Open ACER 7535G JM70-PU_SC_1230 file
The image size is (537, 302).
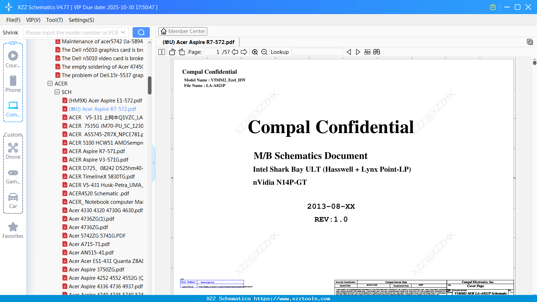(106, 126)
